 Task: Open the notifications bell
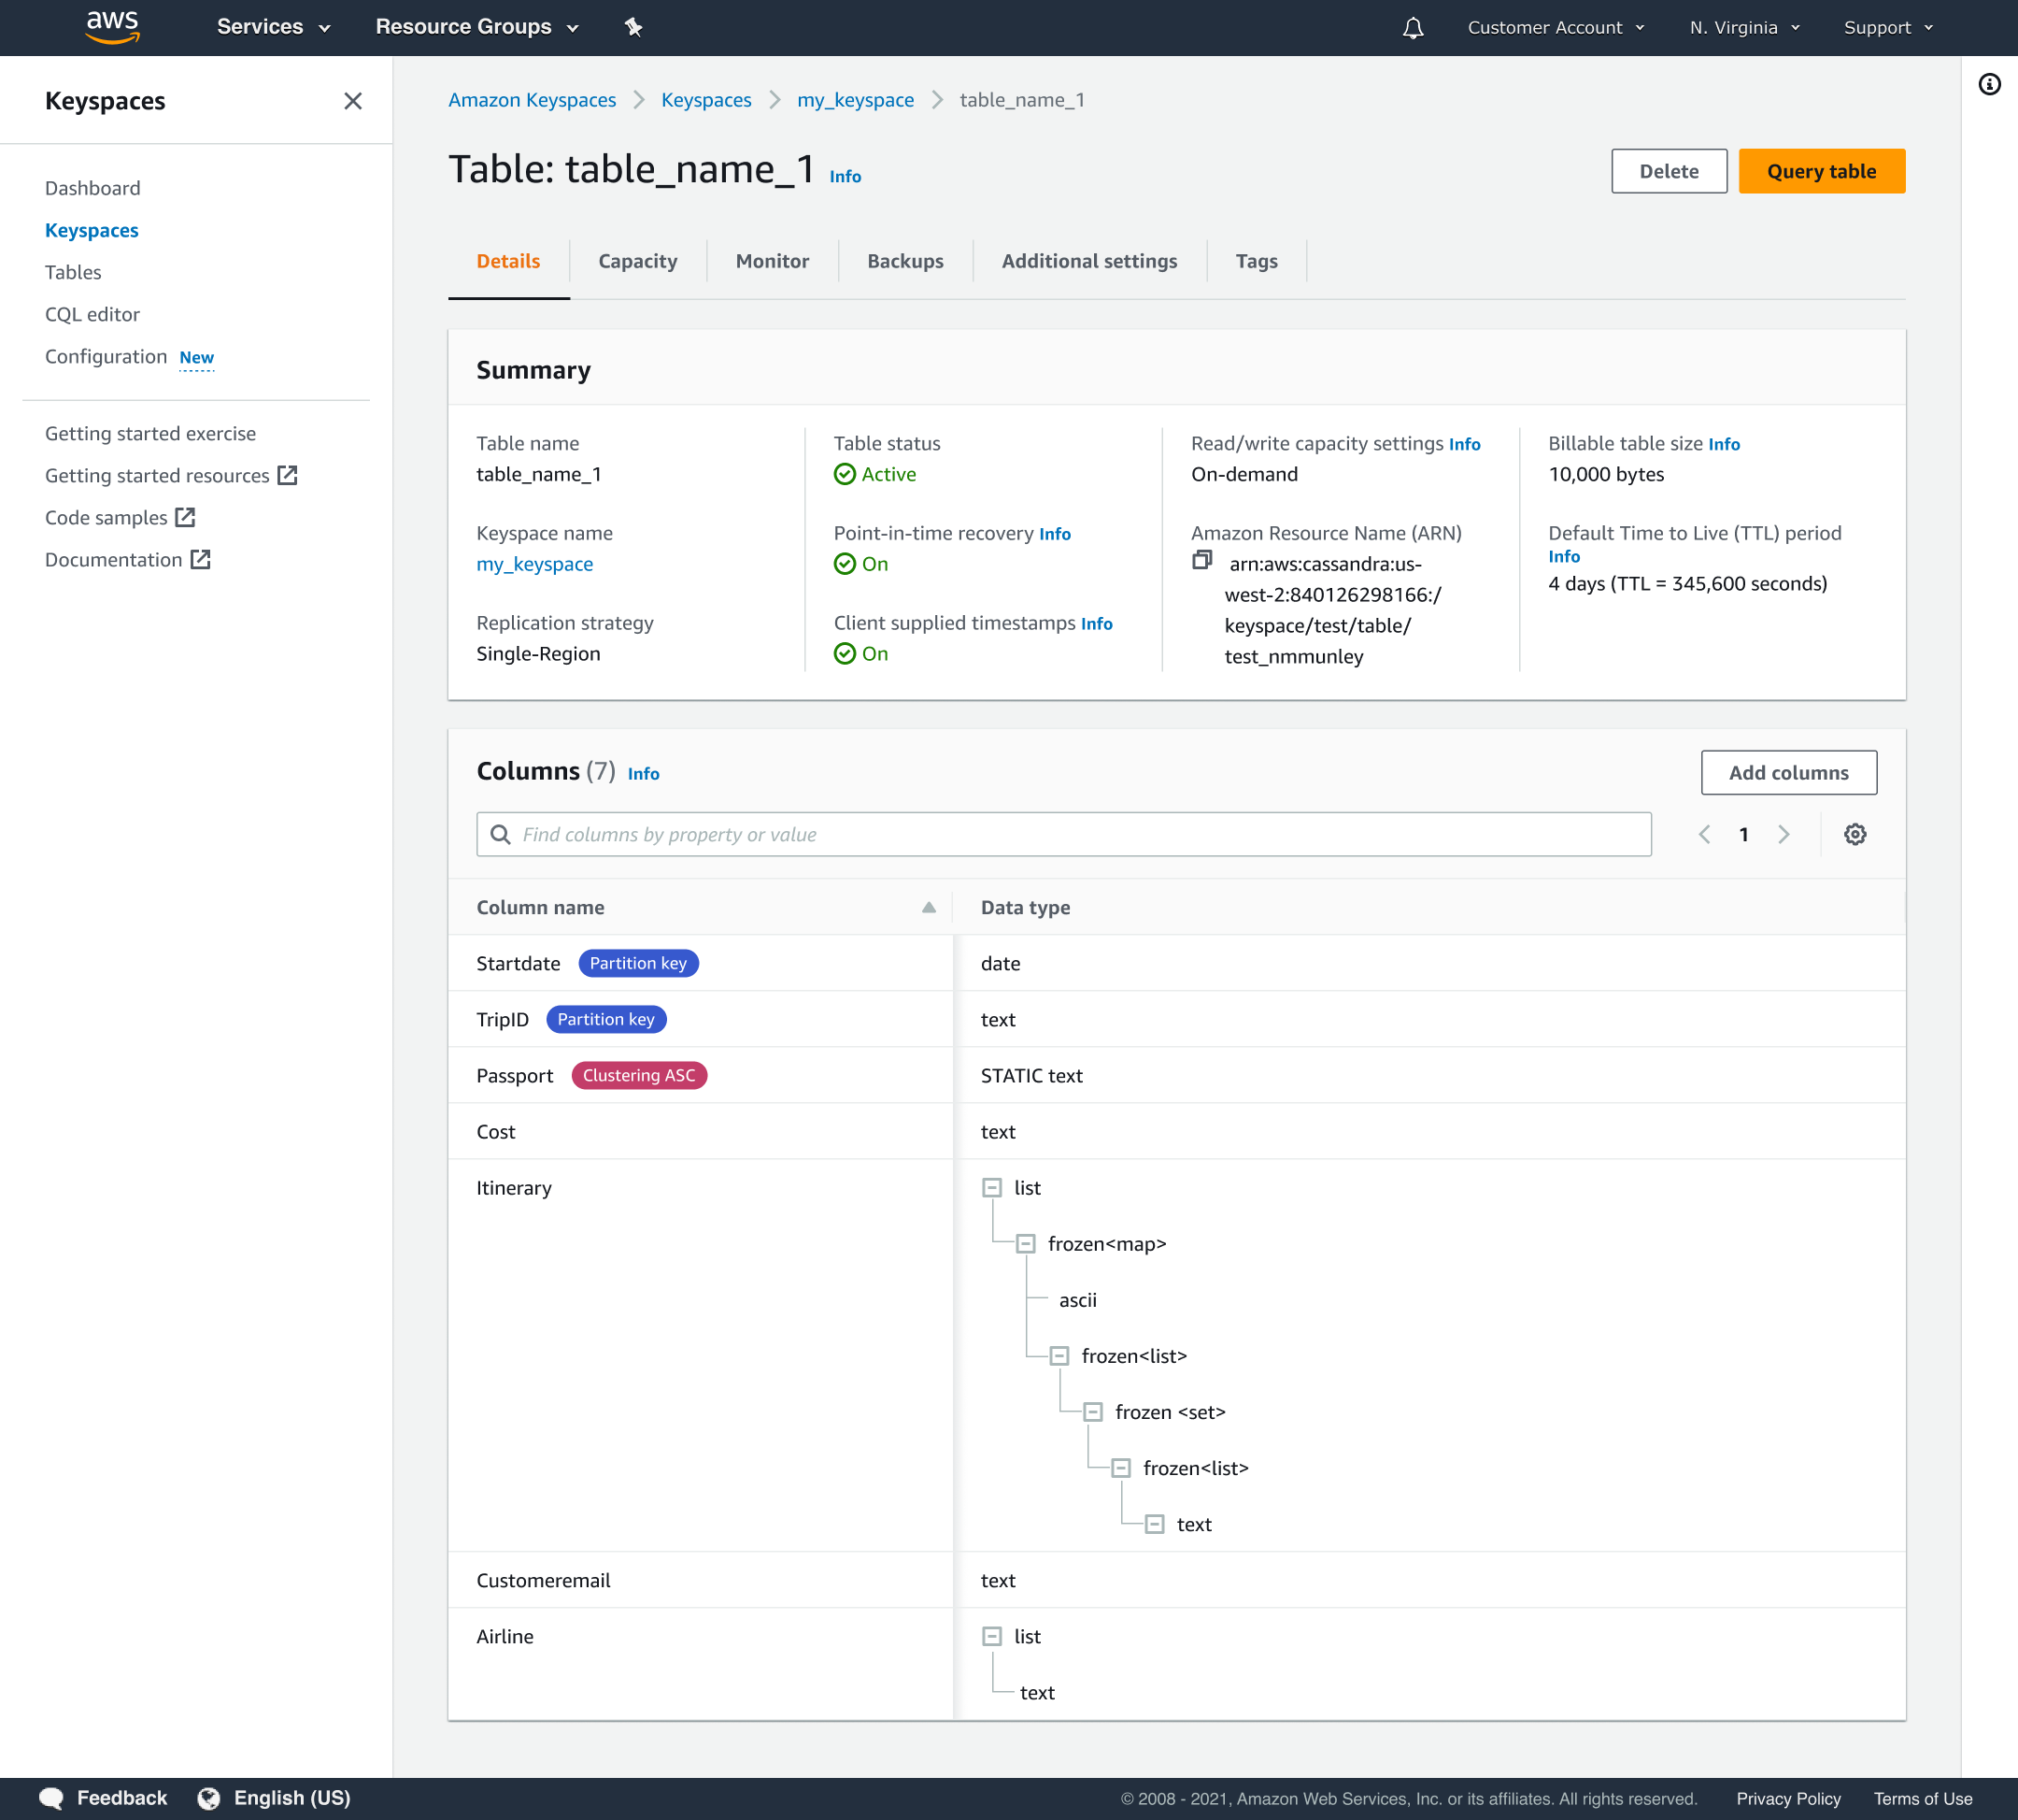(x=1413, y=28)
